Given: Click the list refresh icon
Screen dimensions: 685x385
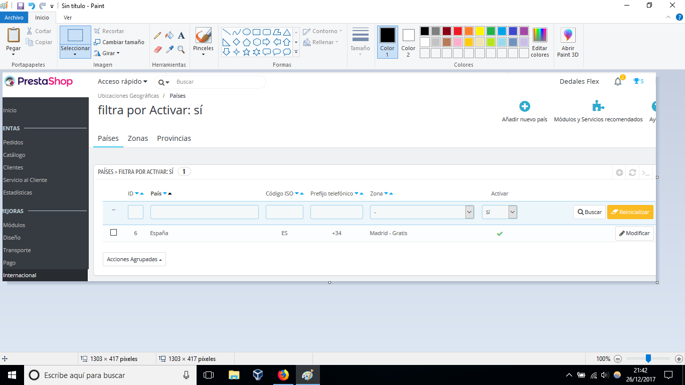Looking at the screenshot, I should pyautogui.click(x=632, y=172).
